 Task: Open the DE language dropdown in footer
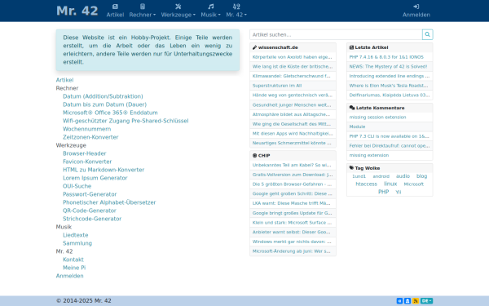[x=426, y=300]
